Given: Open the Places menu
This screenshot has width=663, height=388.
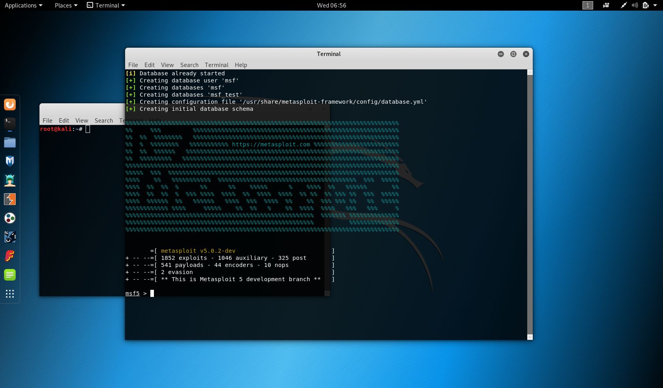Looking at the screenshot, I should (63, 6).
